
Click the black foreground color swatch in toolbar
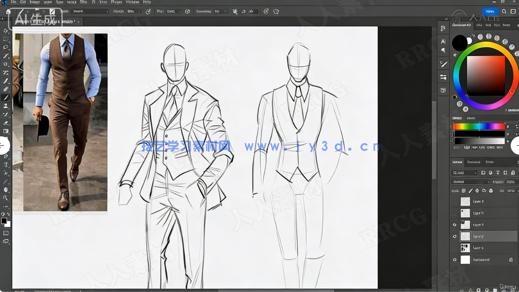[4, 221]
